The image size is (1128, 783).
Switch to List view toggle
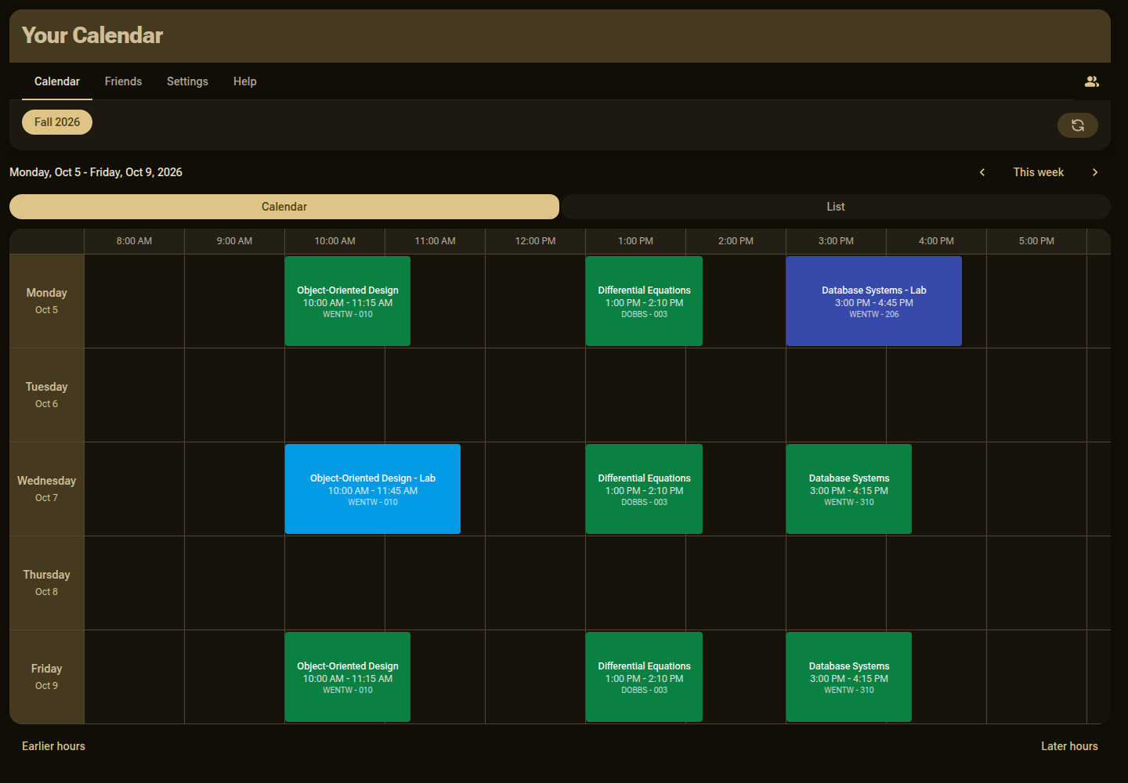point(836,207)
